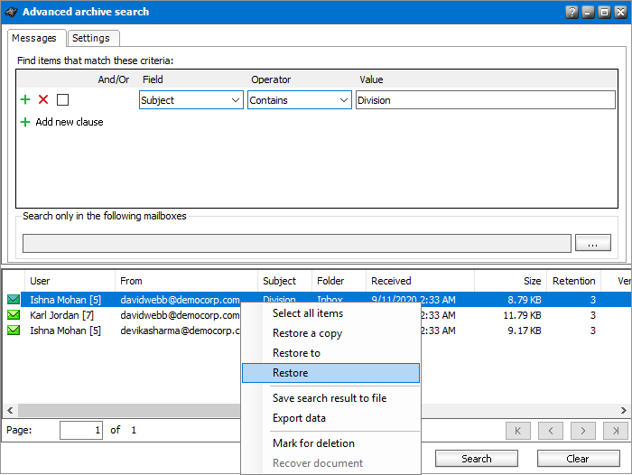
Task: Go to the previous results page
Action: [x=551, y=431]
